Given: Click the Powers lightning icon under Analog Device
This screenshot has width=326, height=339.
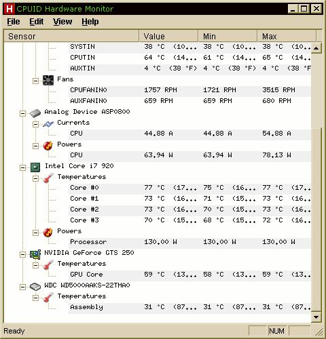Looking at the screenshot, I should pos(48,146).
